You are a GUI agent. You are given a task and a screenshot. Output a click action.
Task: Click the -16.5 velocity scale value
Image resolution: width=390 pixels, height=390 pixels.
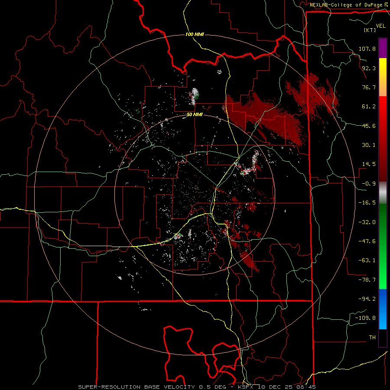pos(367,203)
